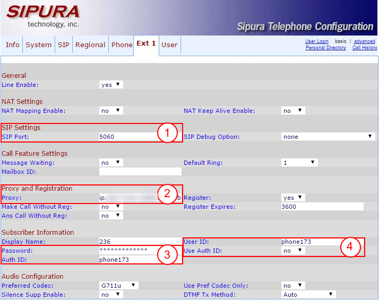Click the 'SIP Settings' heading
The image size is (379, 301).
[x=21, y=128]
